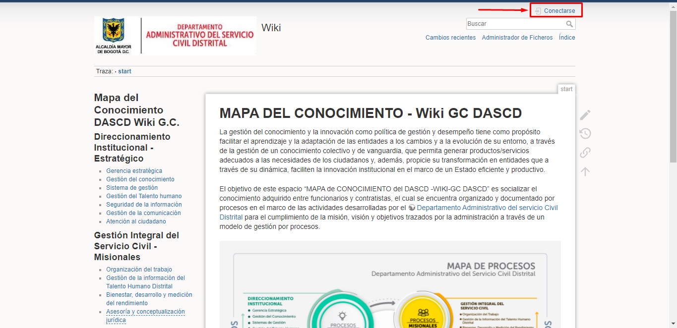Open Departamento Administrativo del servicio Civil Distrital link
The width and height of the screenshot is (677, 328).
(x=389, y=213)
